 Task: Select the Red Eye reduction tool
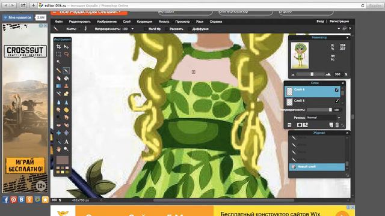[x=58, y=125]
